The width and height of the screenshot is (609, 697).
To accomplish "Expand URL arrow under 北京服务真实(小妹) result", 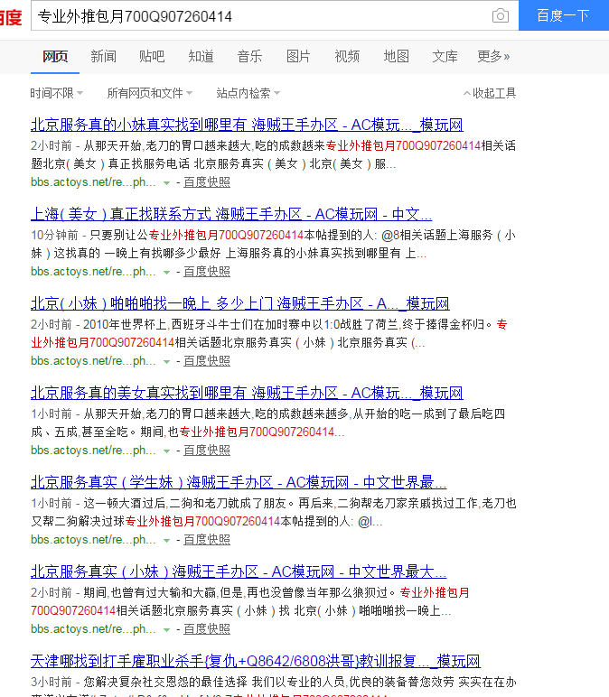I will click(166, 630).
